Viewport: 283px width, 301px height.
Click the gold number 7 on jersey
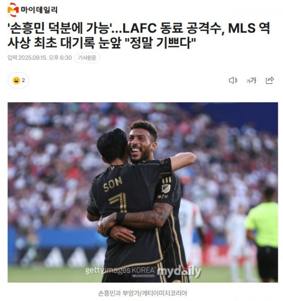(x=118, y=202)
